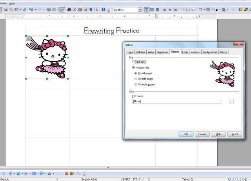Click the Data Sources icon

click(85, 9)
